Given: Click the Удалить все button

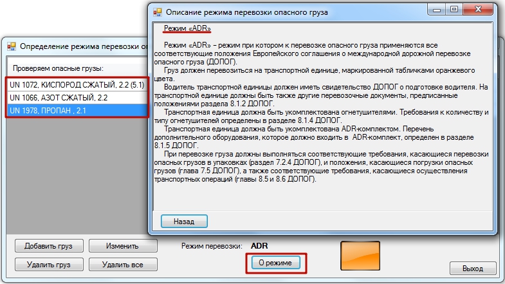Looking at the screenshot, I should pos(123,264).
